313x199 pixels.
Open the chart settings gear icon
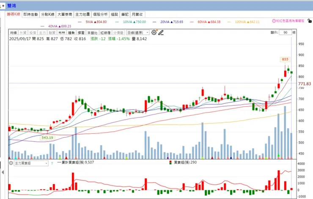click(154, 32)
